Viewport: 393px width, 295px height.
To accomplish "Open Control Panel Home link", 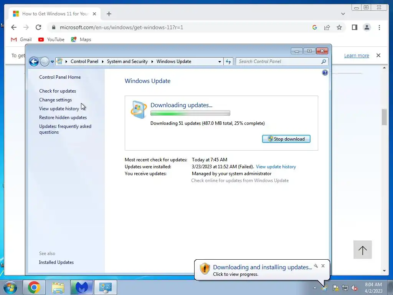I will 60,77.
